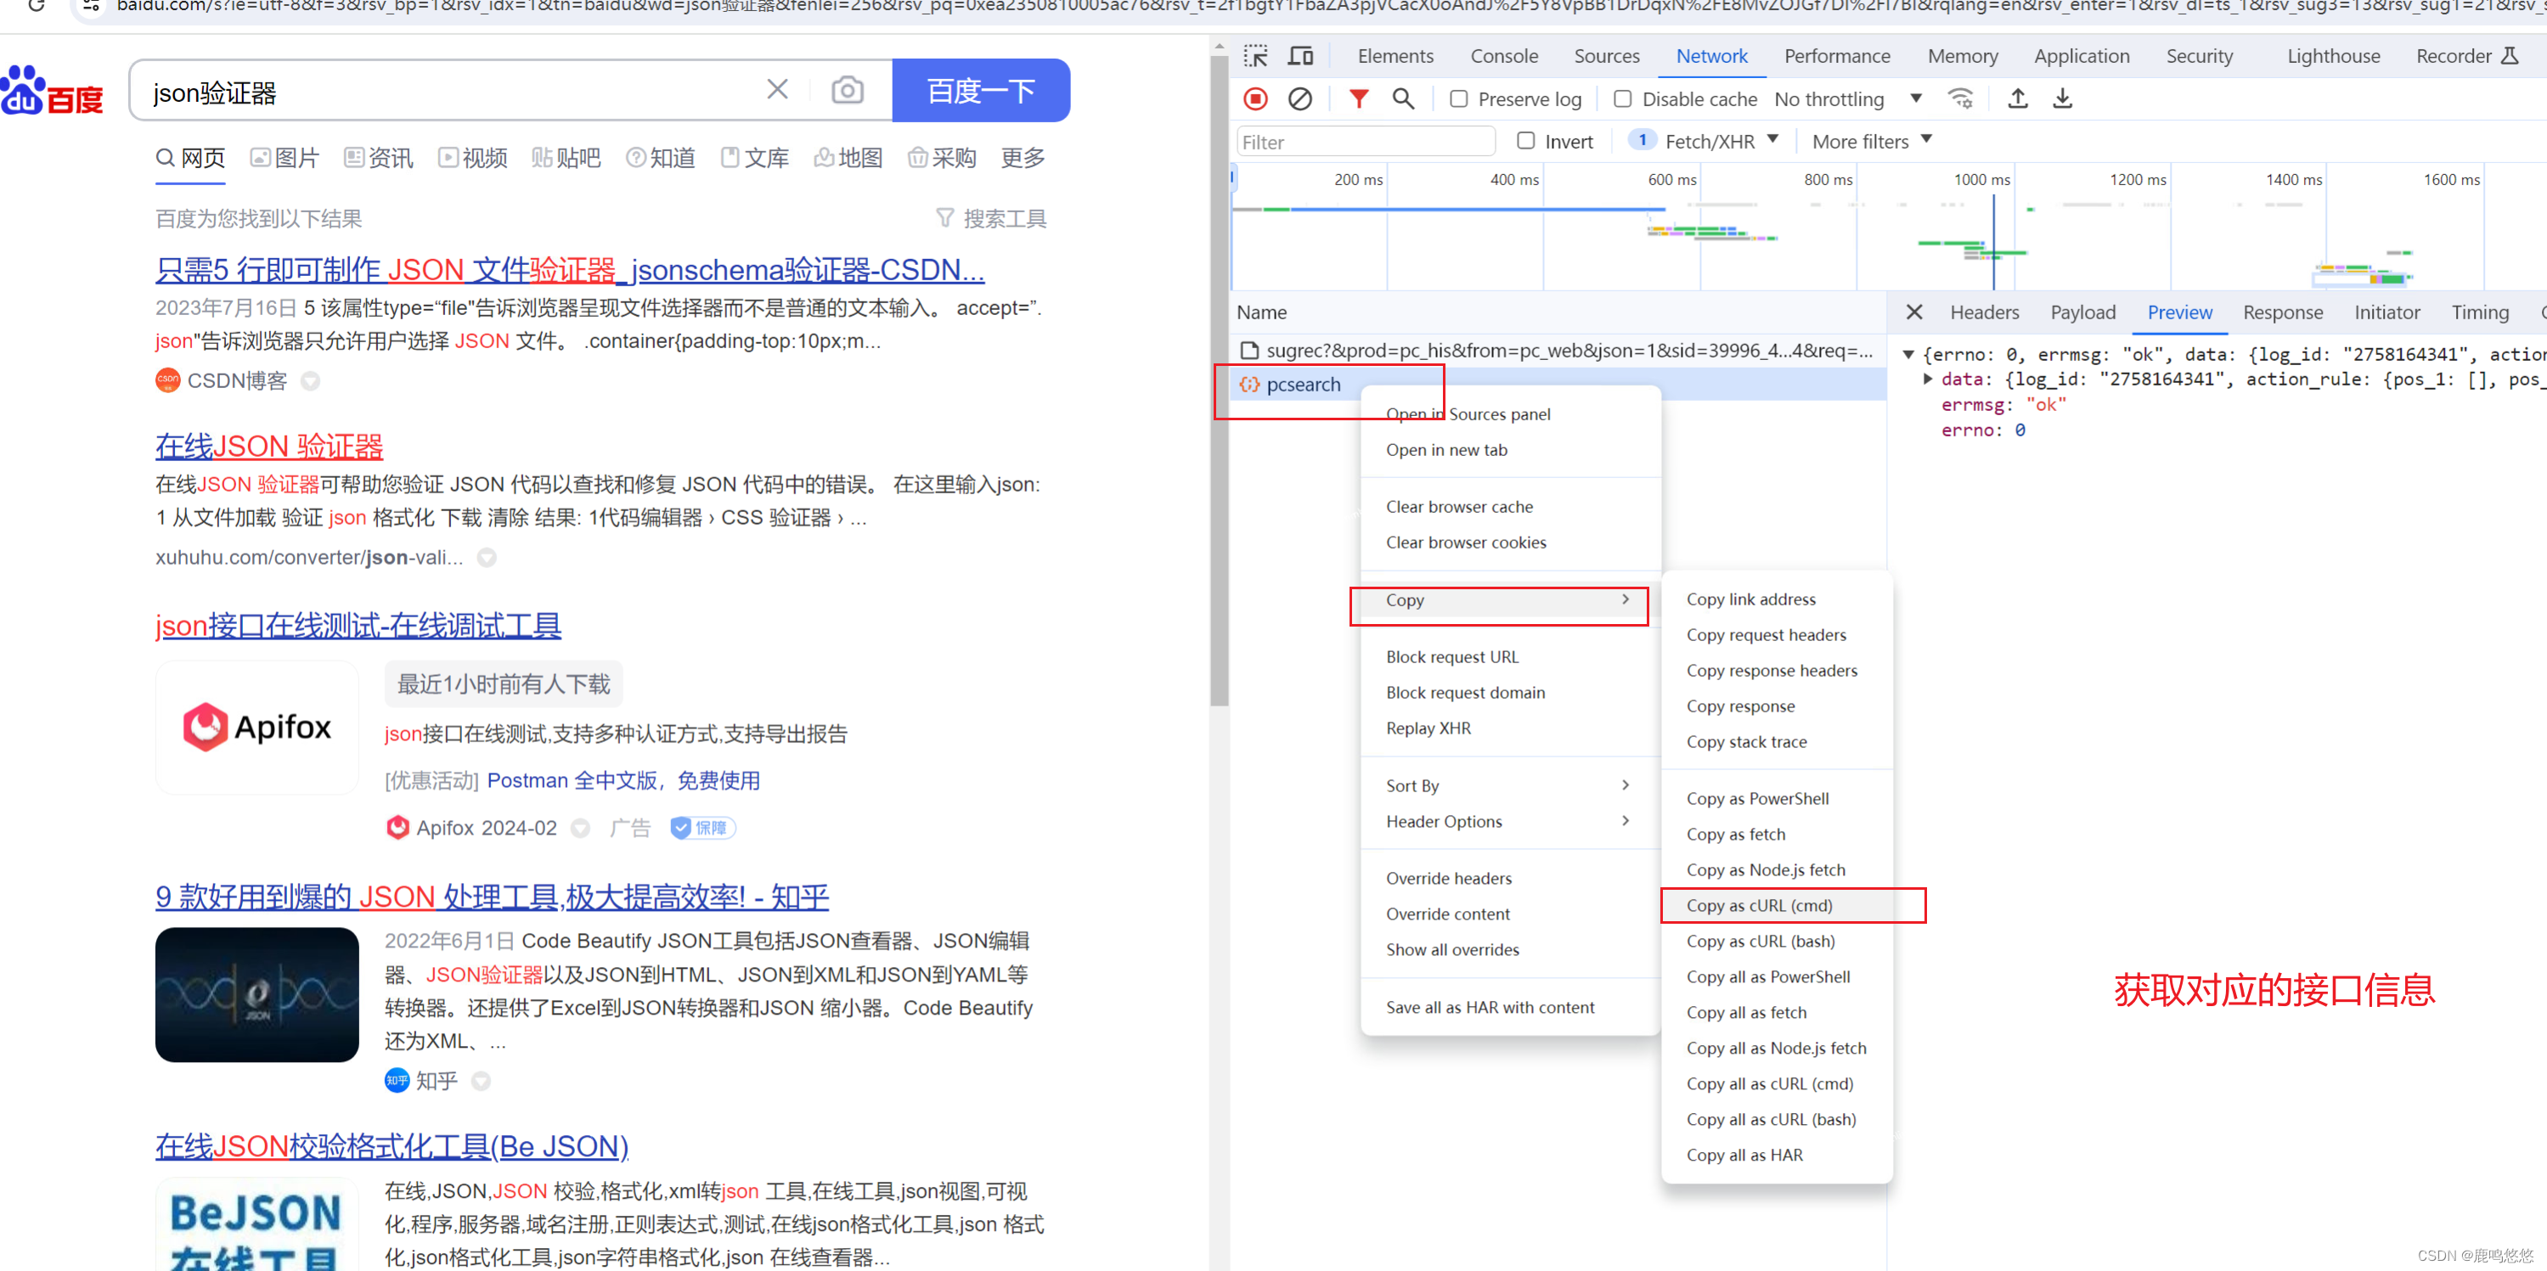This screenshot has height=1271, width=2547.
Task: Open the network search magnifier
Action: pyautogui.click(x=1403, y=98)
